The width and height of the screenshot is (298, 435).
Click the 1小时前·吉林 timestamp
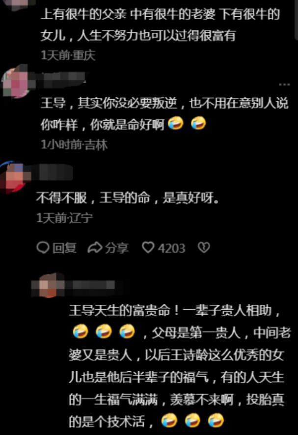74,144
